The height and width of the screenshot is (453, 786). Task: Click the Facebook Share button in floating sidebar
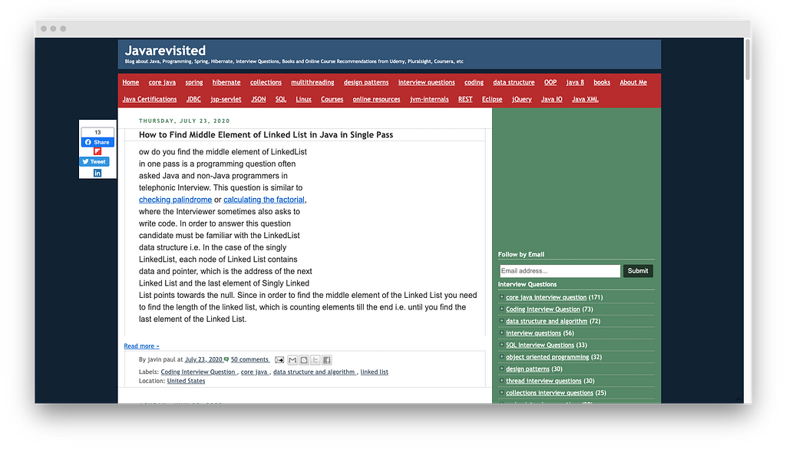click(97, 143)
